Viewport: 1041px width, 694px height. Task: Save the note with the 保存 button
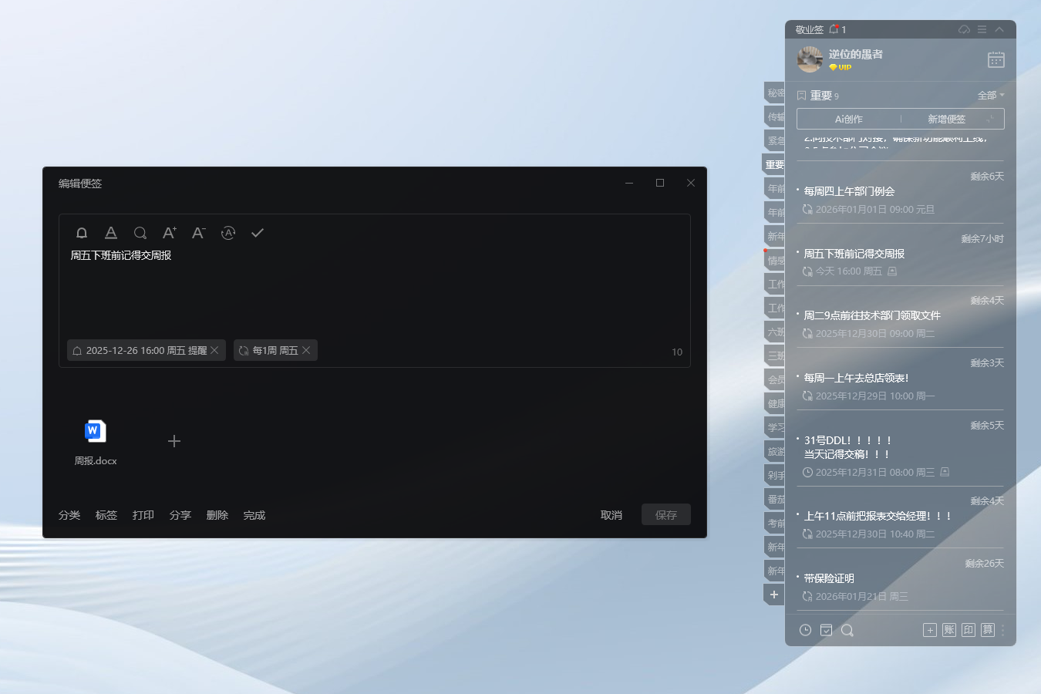point(665,514)
